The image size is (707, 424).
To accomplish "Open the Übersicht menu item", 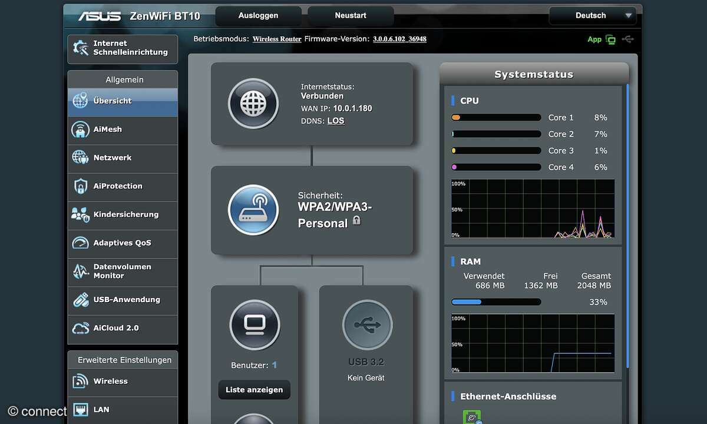I will click(x=123, y=101).
